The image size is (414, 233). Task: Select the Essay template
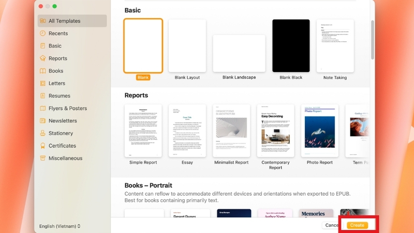pyautogui.click(x=187, y=131)
